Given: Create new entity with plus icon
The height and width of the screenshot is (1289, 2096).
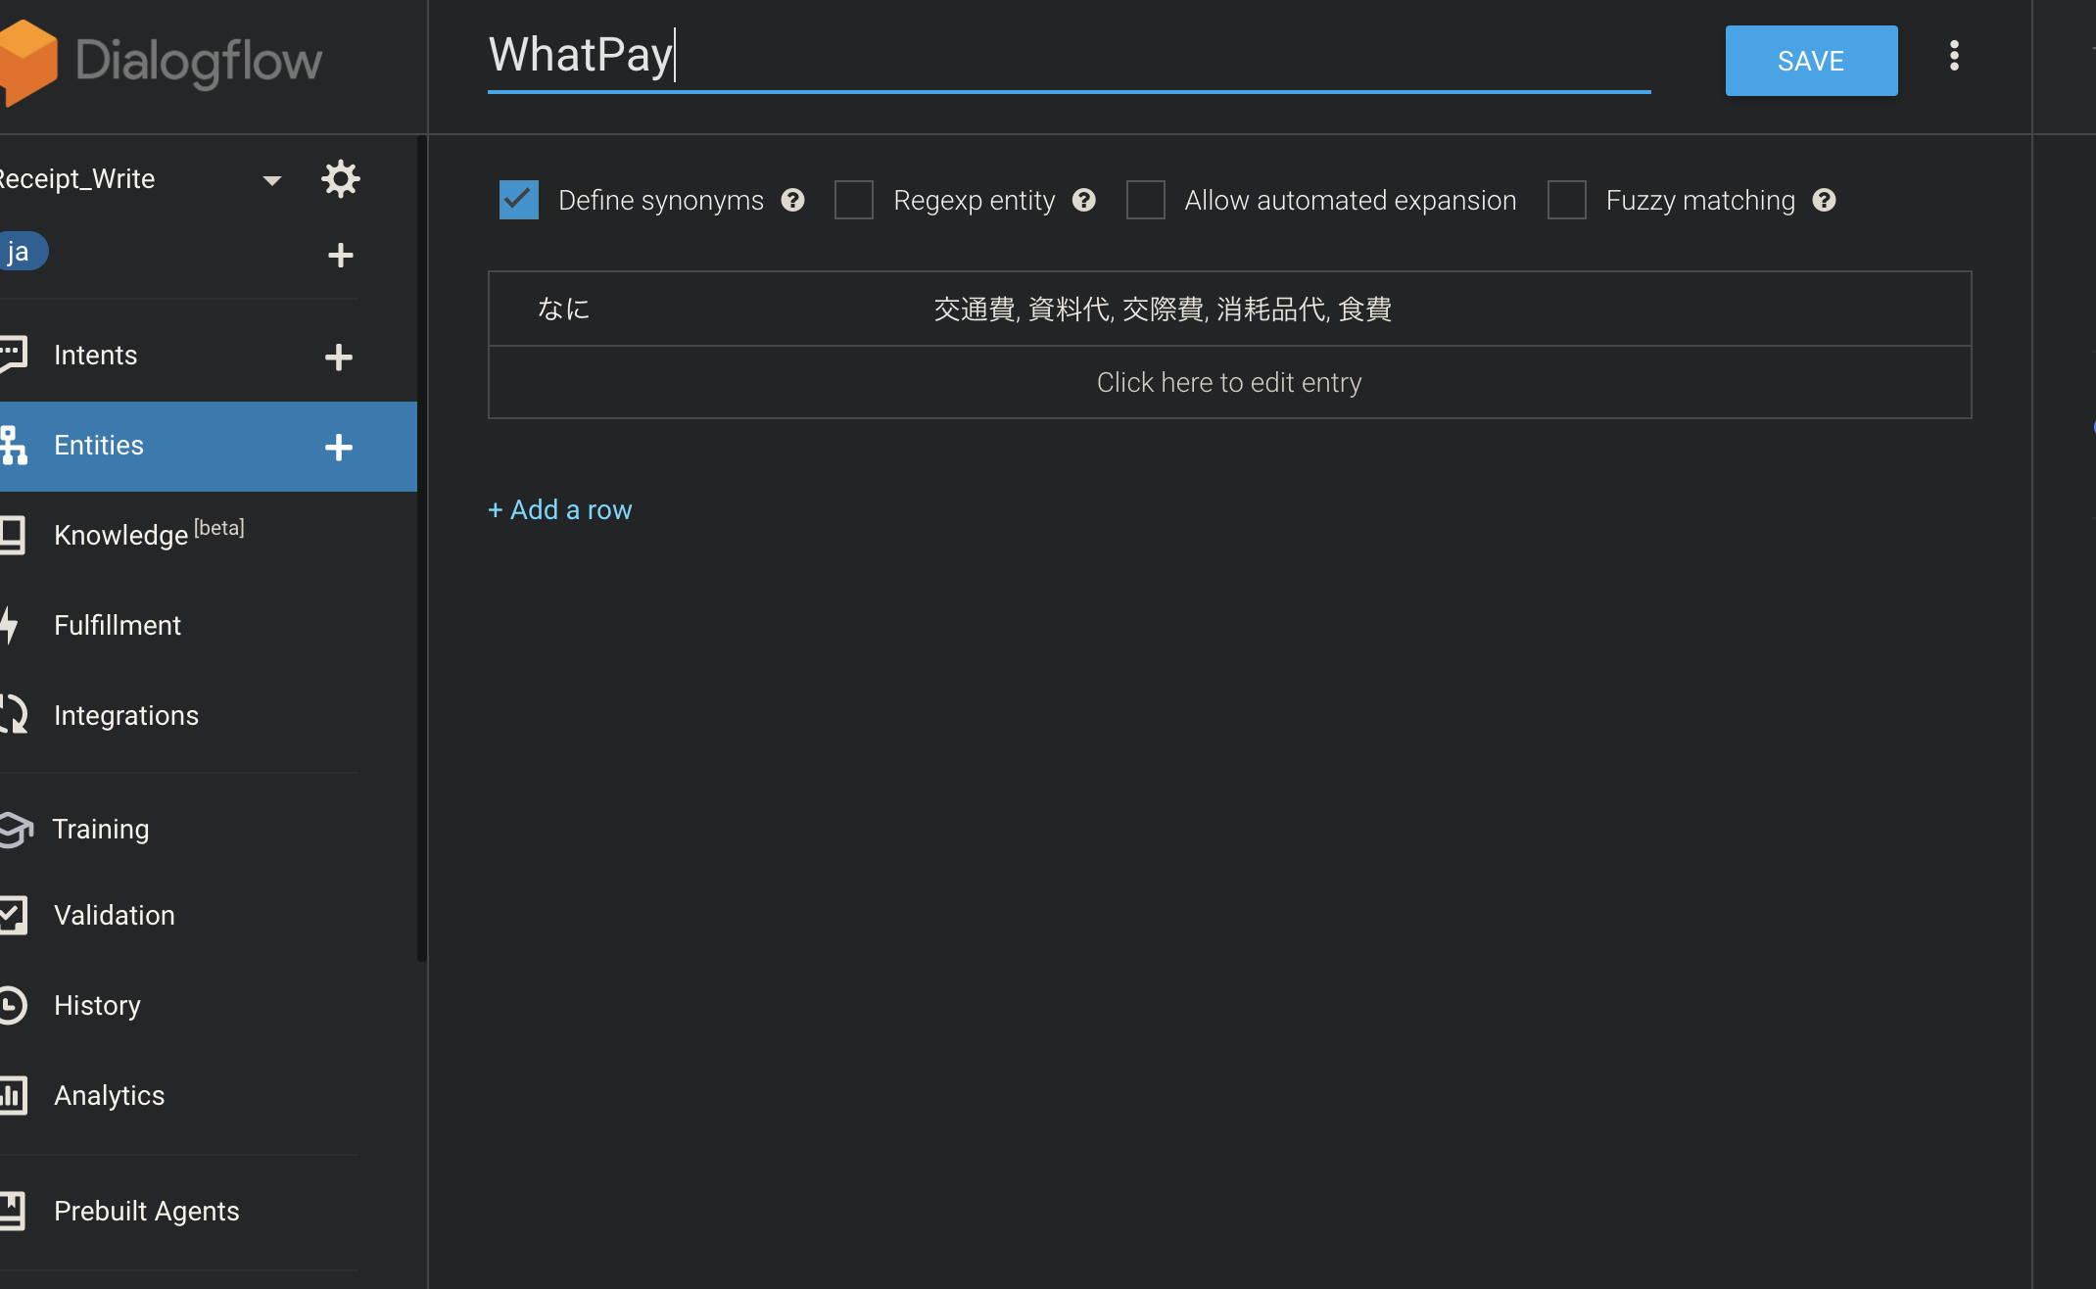Looking at the screenshot, I should point(339,447).
